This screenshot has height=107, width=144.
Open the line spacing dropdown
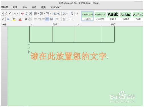pos(57,19)
